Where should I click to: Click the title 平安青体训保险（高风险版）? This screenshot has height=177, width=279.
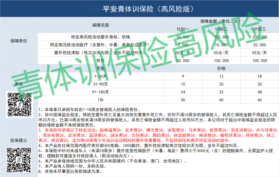(x=148, y=9)
